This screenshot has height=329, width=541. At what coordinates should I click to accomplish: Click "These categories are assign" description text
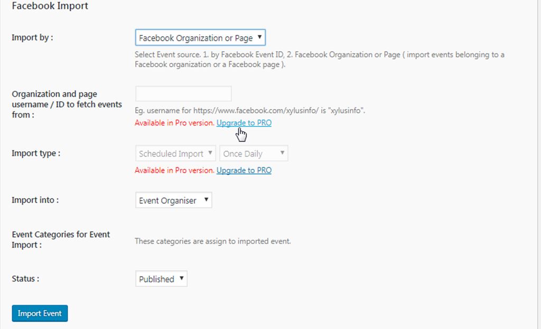[212, 241]
